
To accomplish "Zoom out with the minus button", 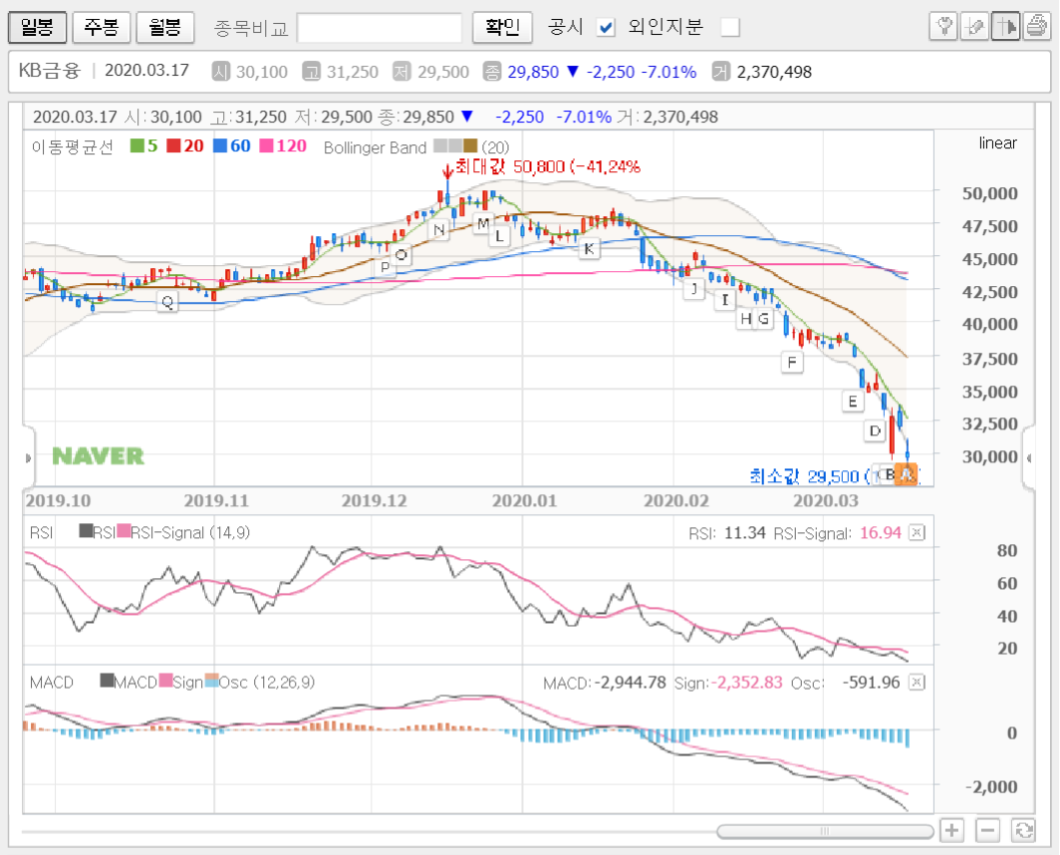I will tap(987, 830).
